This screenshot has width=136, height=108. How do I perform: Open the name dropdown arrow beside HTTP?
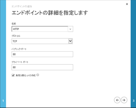pos(70,29)
